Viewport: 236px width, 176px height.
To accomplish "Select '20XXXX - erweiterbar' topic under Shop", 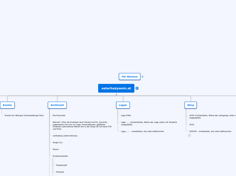I will point(210,131).
